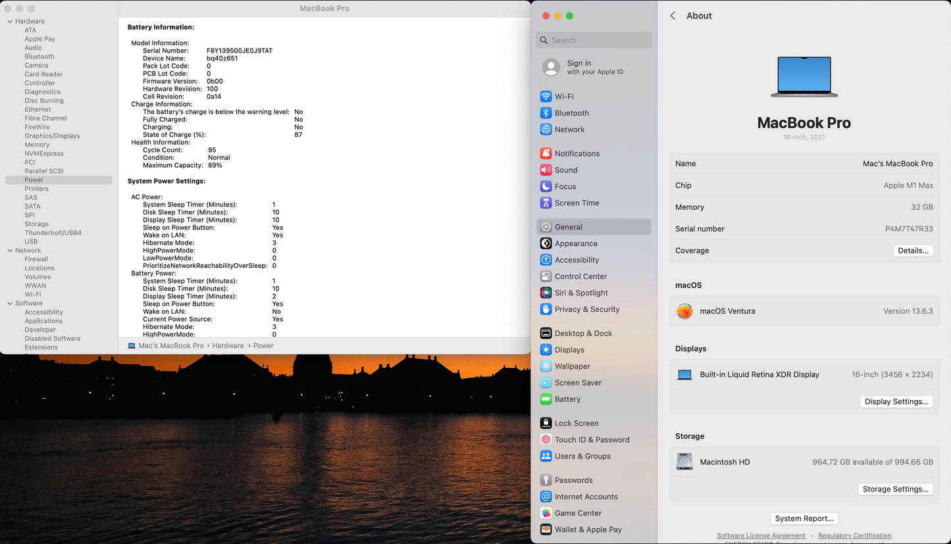Select the Touch ID & Password fingerprint icon
The width and height of the screenshot is (951, 544).
[x=546, y=439]
